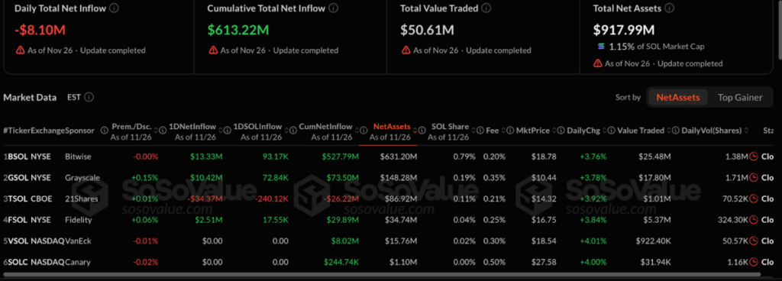
Task: Click the warning triangle under $50.61M
Action: click(x=406, y=50)
